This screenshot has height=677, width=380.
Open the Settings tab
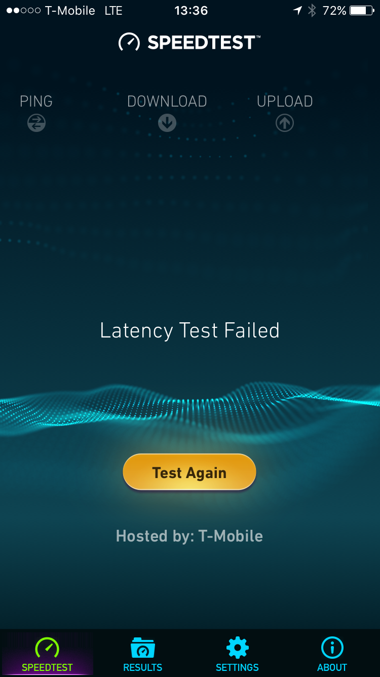(237, 654)
